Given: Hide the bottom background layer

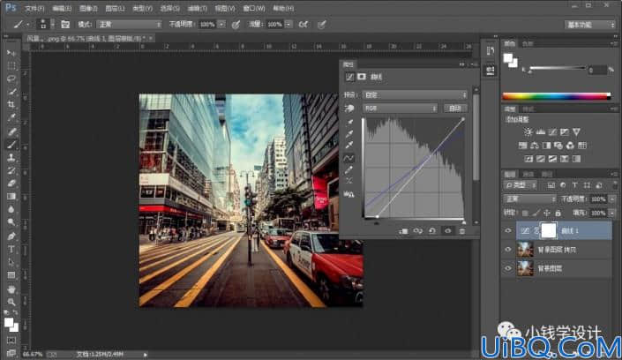Looking at the screenshot, I should click(x=508, y=268).
